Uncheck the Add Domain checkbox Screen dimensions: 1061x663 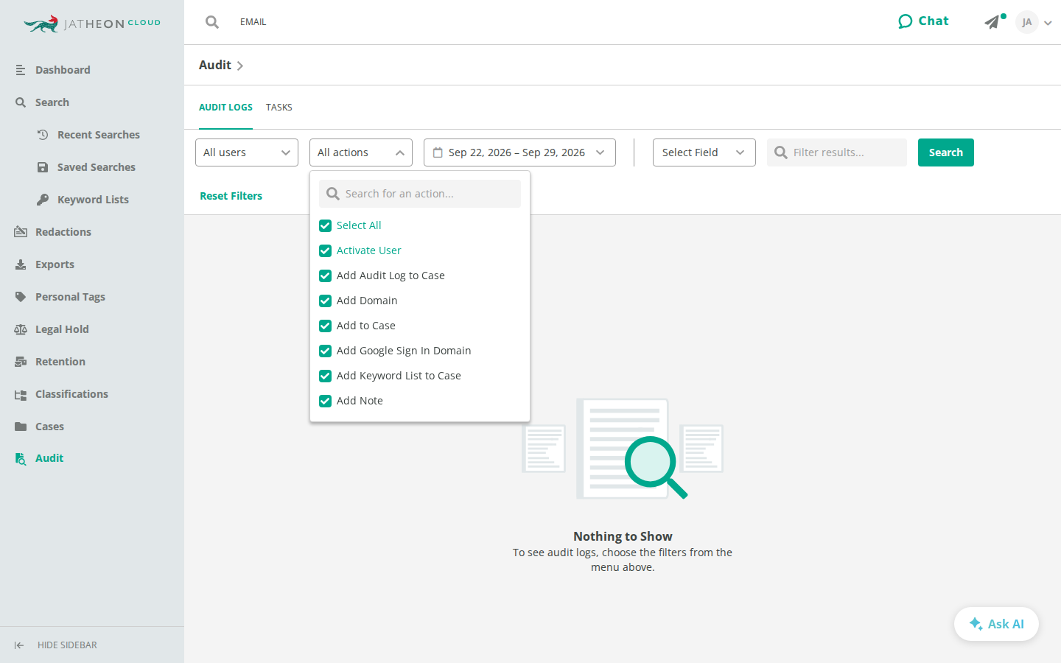325,301
